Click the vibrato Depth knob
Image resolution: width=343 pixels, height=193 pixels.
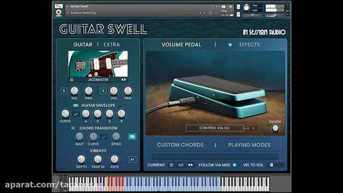[81, 159]
